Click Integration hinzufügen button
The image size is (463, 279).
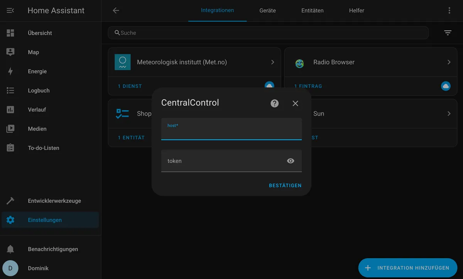tap(408, 268)
